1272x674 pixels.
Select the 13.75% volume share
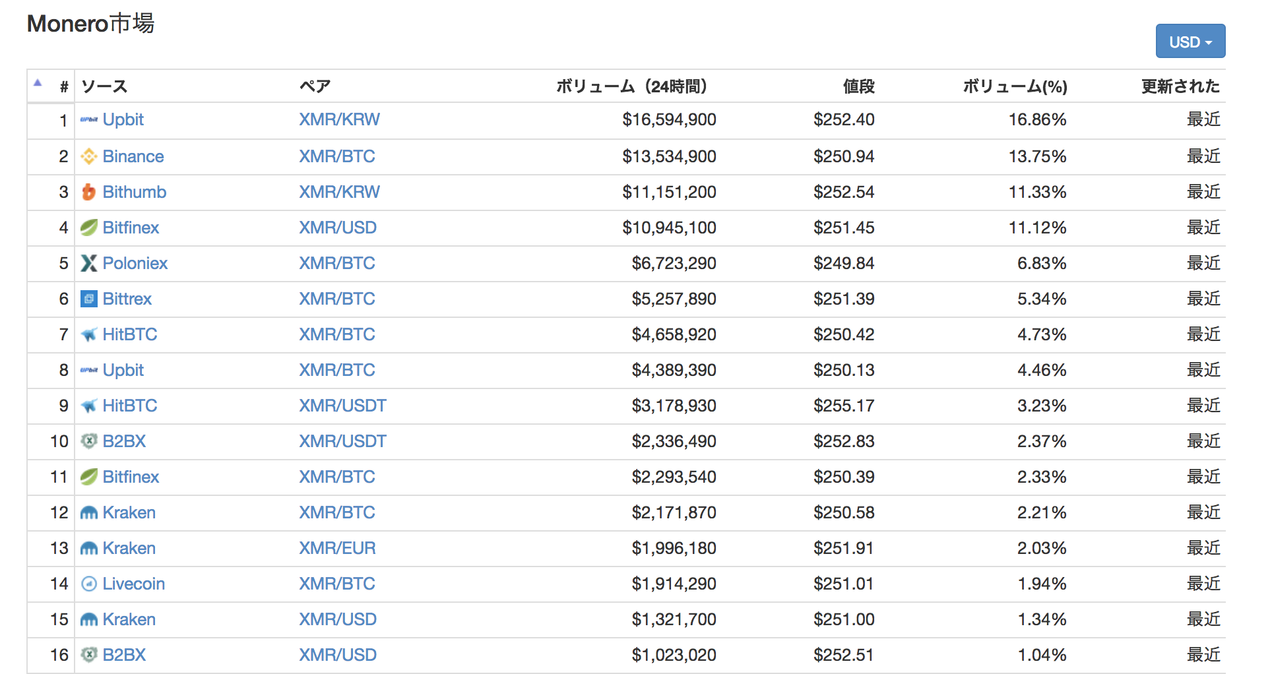click(x=1038, y=156)
